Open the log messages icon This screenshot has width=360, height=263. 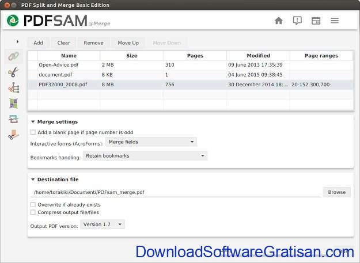(x=297, y=21)
